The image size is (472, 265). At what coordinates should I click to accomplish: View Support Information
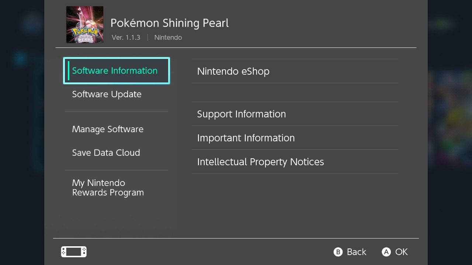[x=242, y=114]
